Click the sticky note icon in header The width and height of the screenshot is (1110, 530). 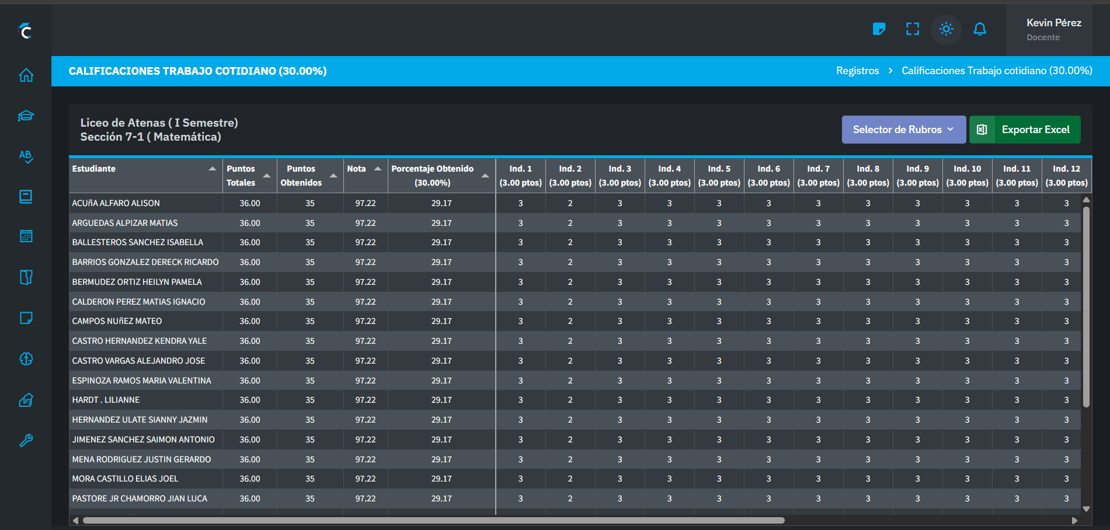click(x=879, y=29)
